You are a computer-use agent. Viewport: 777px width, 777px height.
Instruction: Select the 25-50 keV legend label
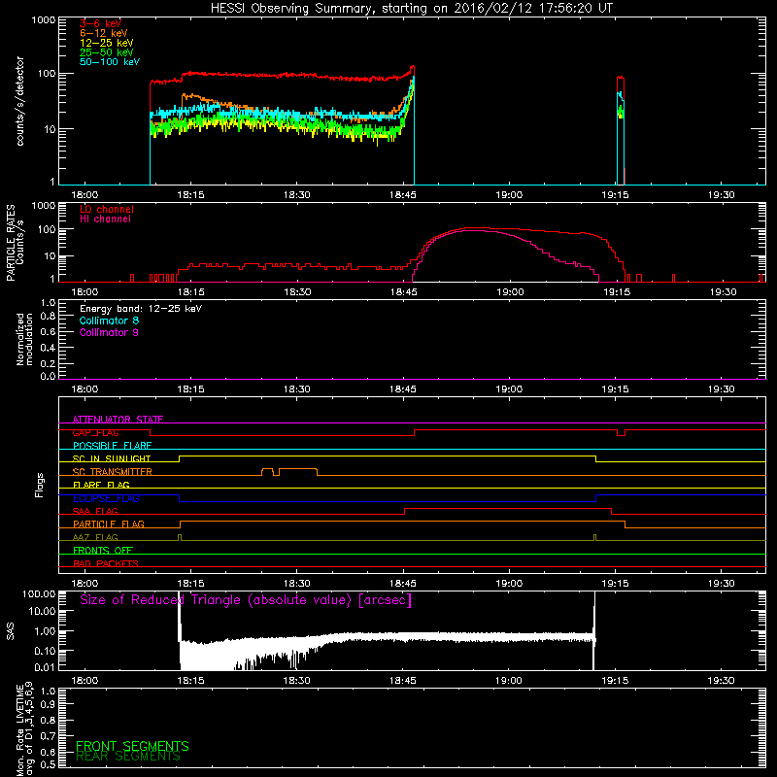click(107, 52)
